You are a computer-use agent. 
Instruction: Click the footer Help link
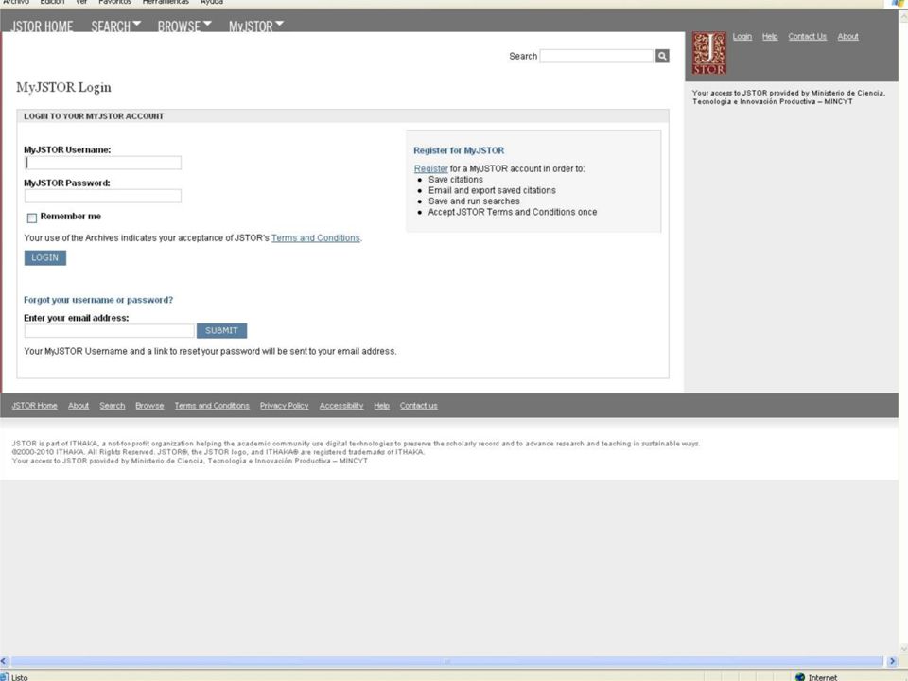click(x=381, y=406)
